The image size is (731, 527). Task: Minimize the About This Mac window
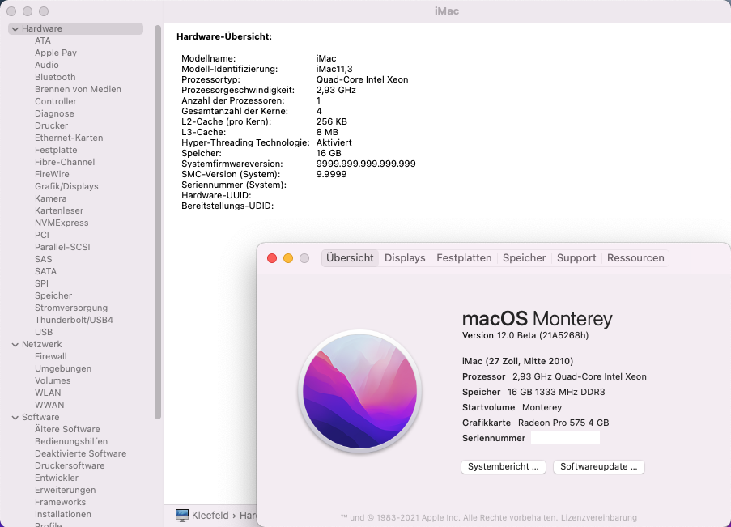pos(288,258)
